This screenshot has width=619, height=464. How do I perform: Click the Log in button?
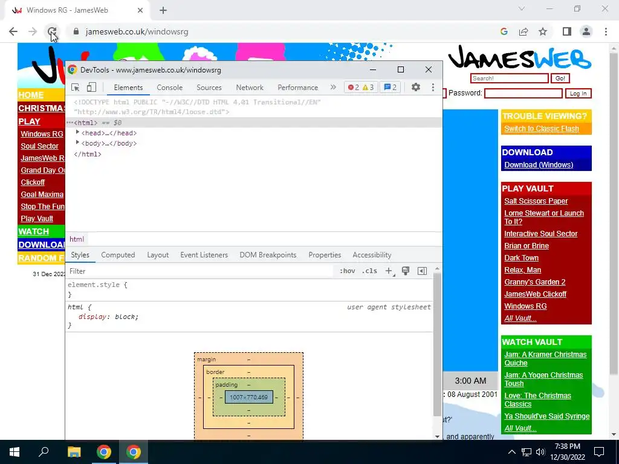(x=578, y=94)
